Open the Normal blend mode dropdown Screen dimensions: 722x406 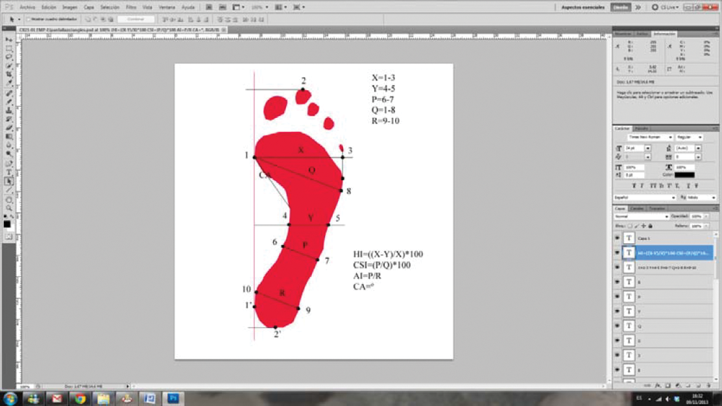(x=641, y=217)
